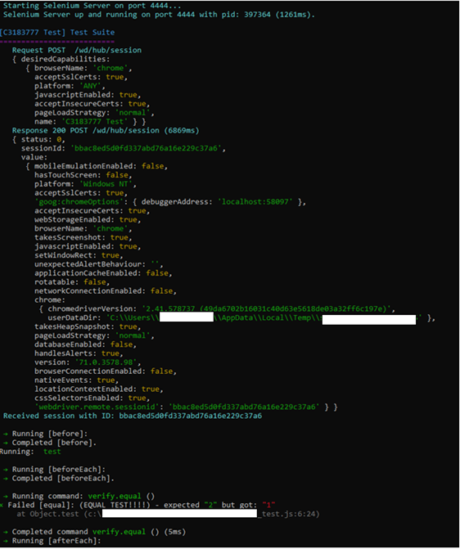Click the 'takesHeapSnapshot: true' line
Image resolution: width=460 pixels, height=549 pixels.
[88, 327]
